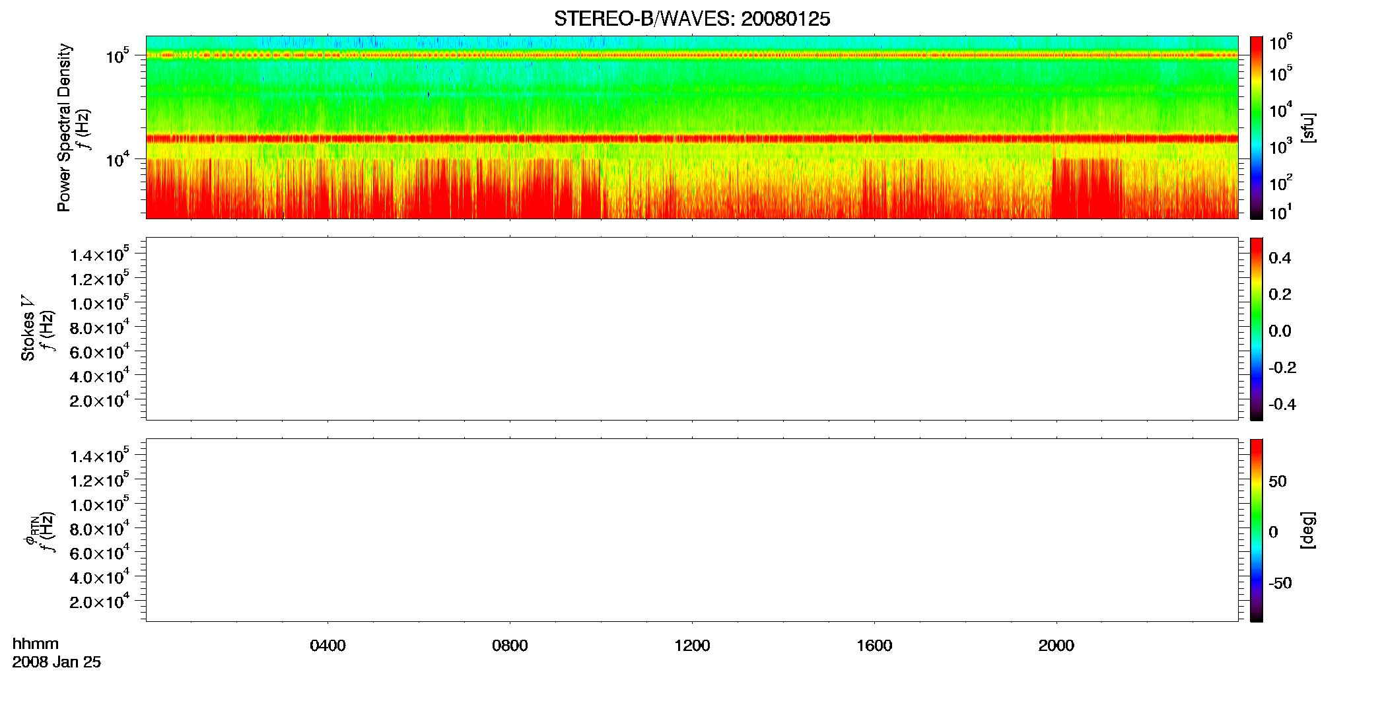Click the red low-frequency burst after 2000
This screenshot has width=1384, height=713.
click(1086, 188)
